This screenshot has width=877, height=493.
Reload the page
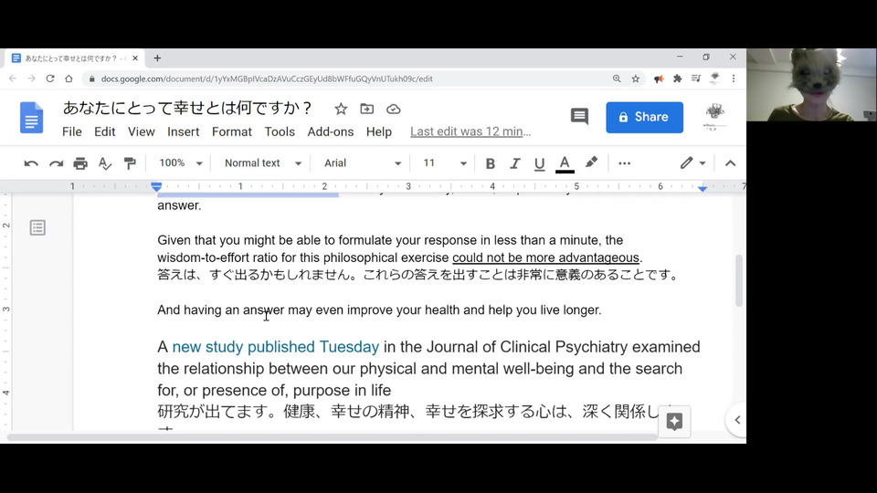[x=50, y=79]
